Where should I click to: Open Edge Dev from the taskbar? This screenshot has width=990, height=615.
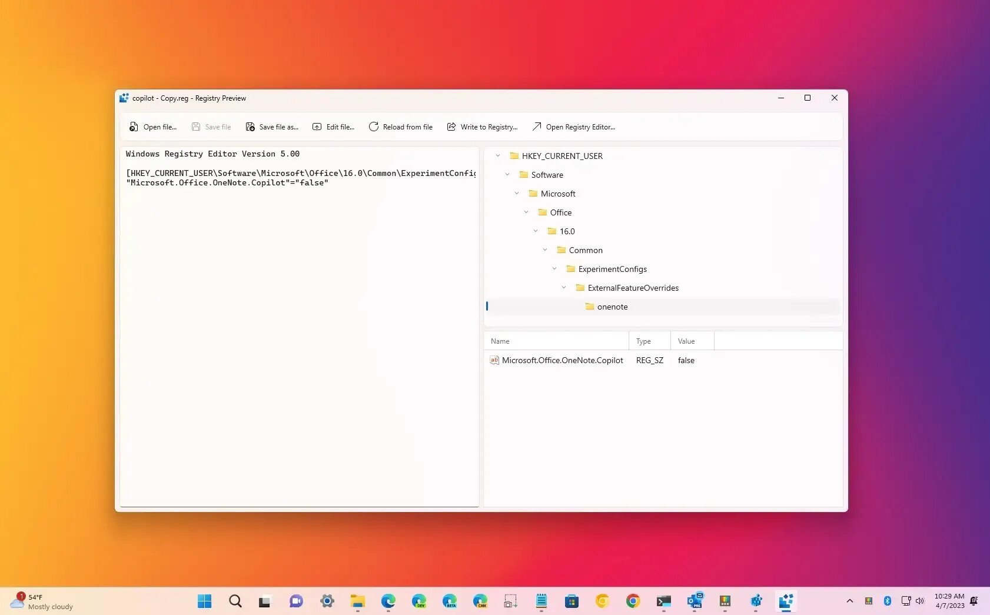click(x=419, y=601)
